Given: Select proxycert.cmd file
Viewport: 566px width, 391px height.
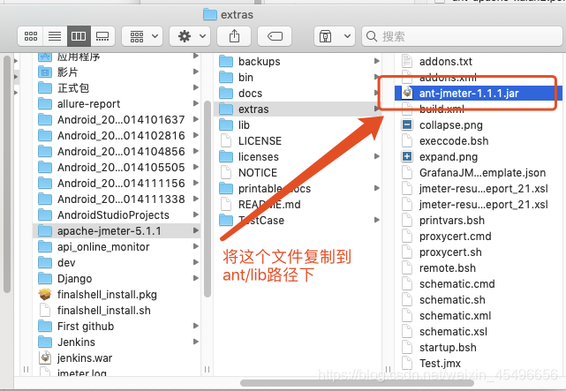Looking at the screenshot, I should [479, 236].
